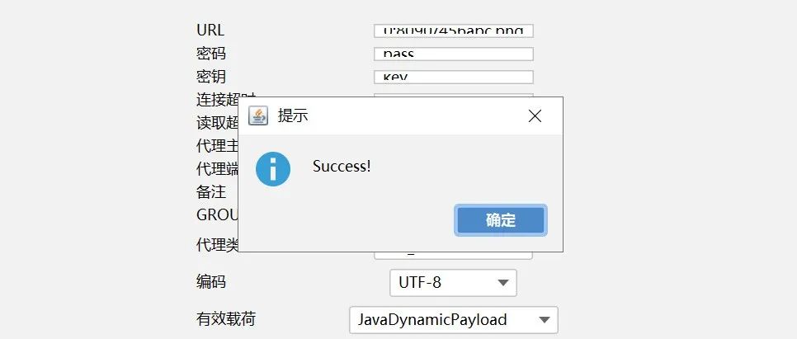Click the Java coffee cup icon in dialog title
This screenshot has height=339, width=797.
tap(257, 115)
